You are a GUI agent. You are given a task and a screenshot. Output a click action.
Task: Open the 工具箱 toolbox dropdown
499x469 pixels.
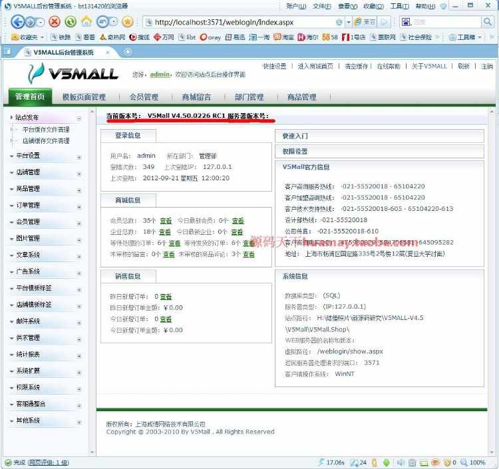[x=465, y=37]
